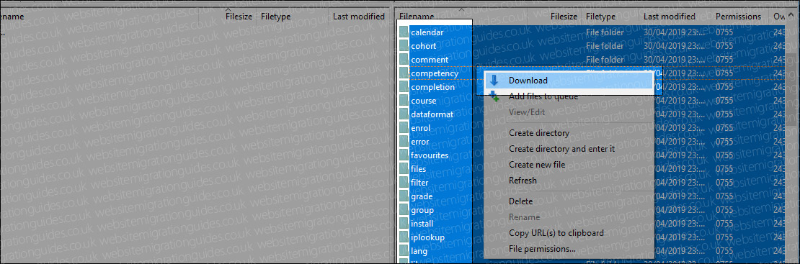Sort remote list by Filesize header
This screenshot has width=800, height=264.
pos(564,17)
